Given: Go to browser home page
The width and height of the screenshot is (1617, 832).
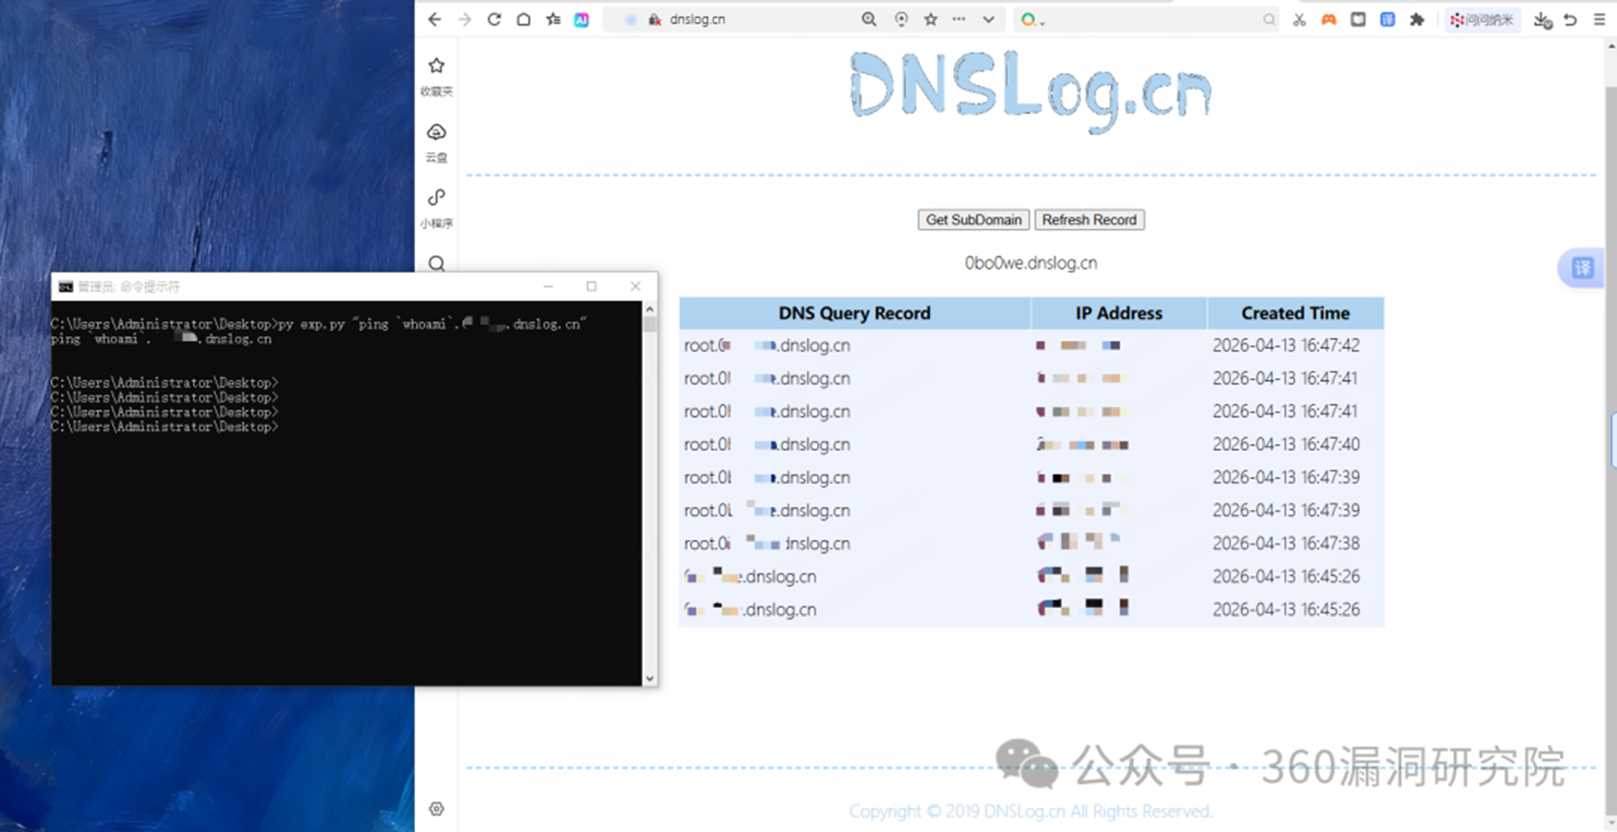Looking at the screenshot, I should click(524, 19).
